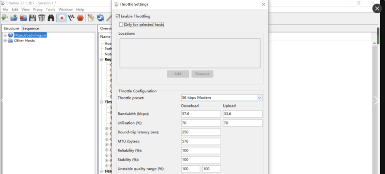The height and width of the screenshot is (174, 385).
Task: Click the Upload column label
Action: pos(229,106)
